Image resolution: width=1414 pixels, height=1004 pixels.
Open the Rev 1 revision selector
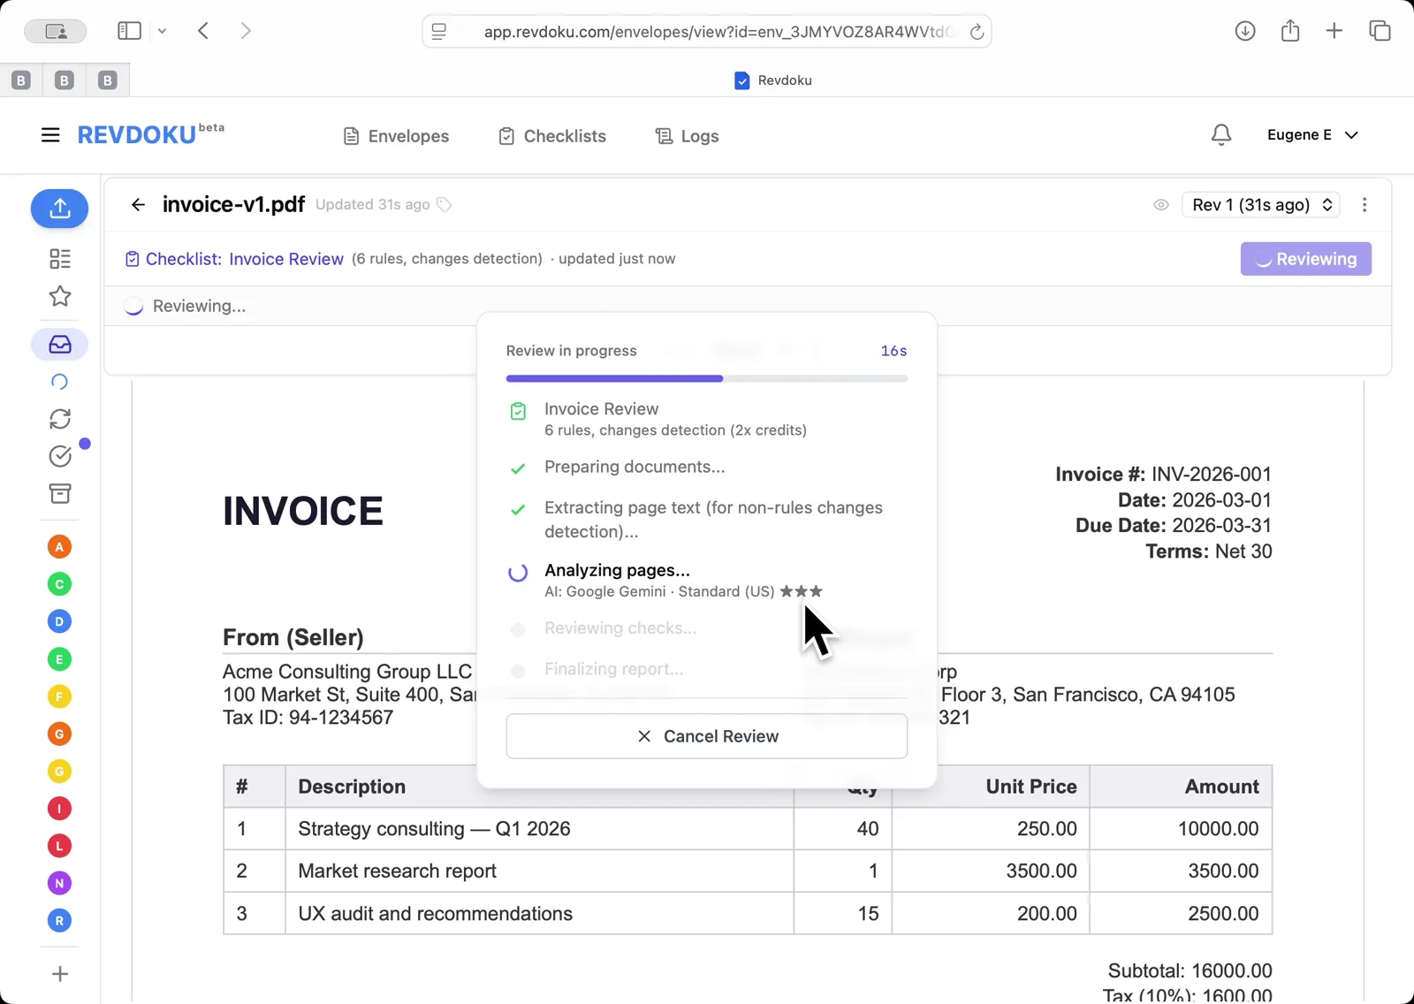[1260, 204]
